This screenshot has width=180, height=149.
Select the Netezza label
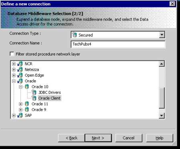[32, 70]
